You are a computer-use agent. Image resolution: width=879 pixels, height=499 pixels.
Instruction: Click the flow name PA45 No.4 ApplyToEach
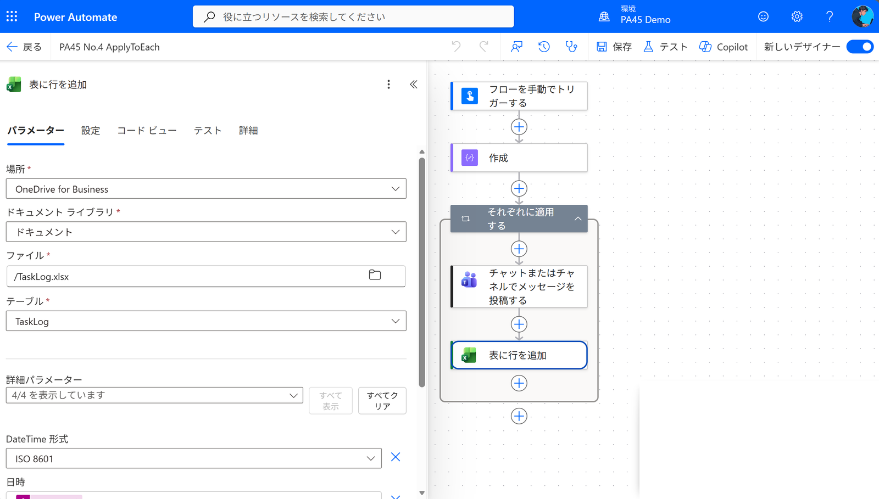(x=109, y=47)
